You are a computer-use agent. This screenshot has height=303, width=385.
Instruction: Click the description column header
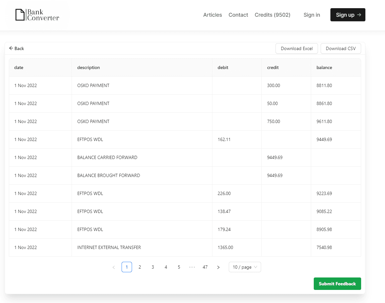pos(89,67)
